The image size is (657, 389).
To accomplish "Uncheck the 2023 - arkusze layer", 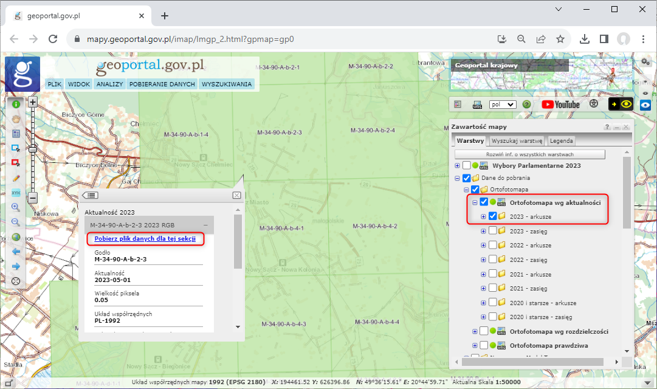I will 493,216.
